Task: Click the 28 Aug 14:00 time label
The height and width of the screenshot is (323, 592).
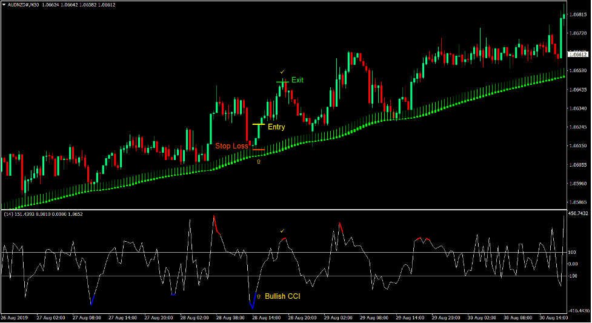Action: [x=268, y=318]
